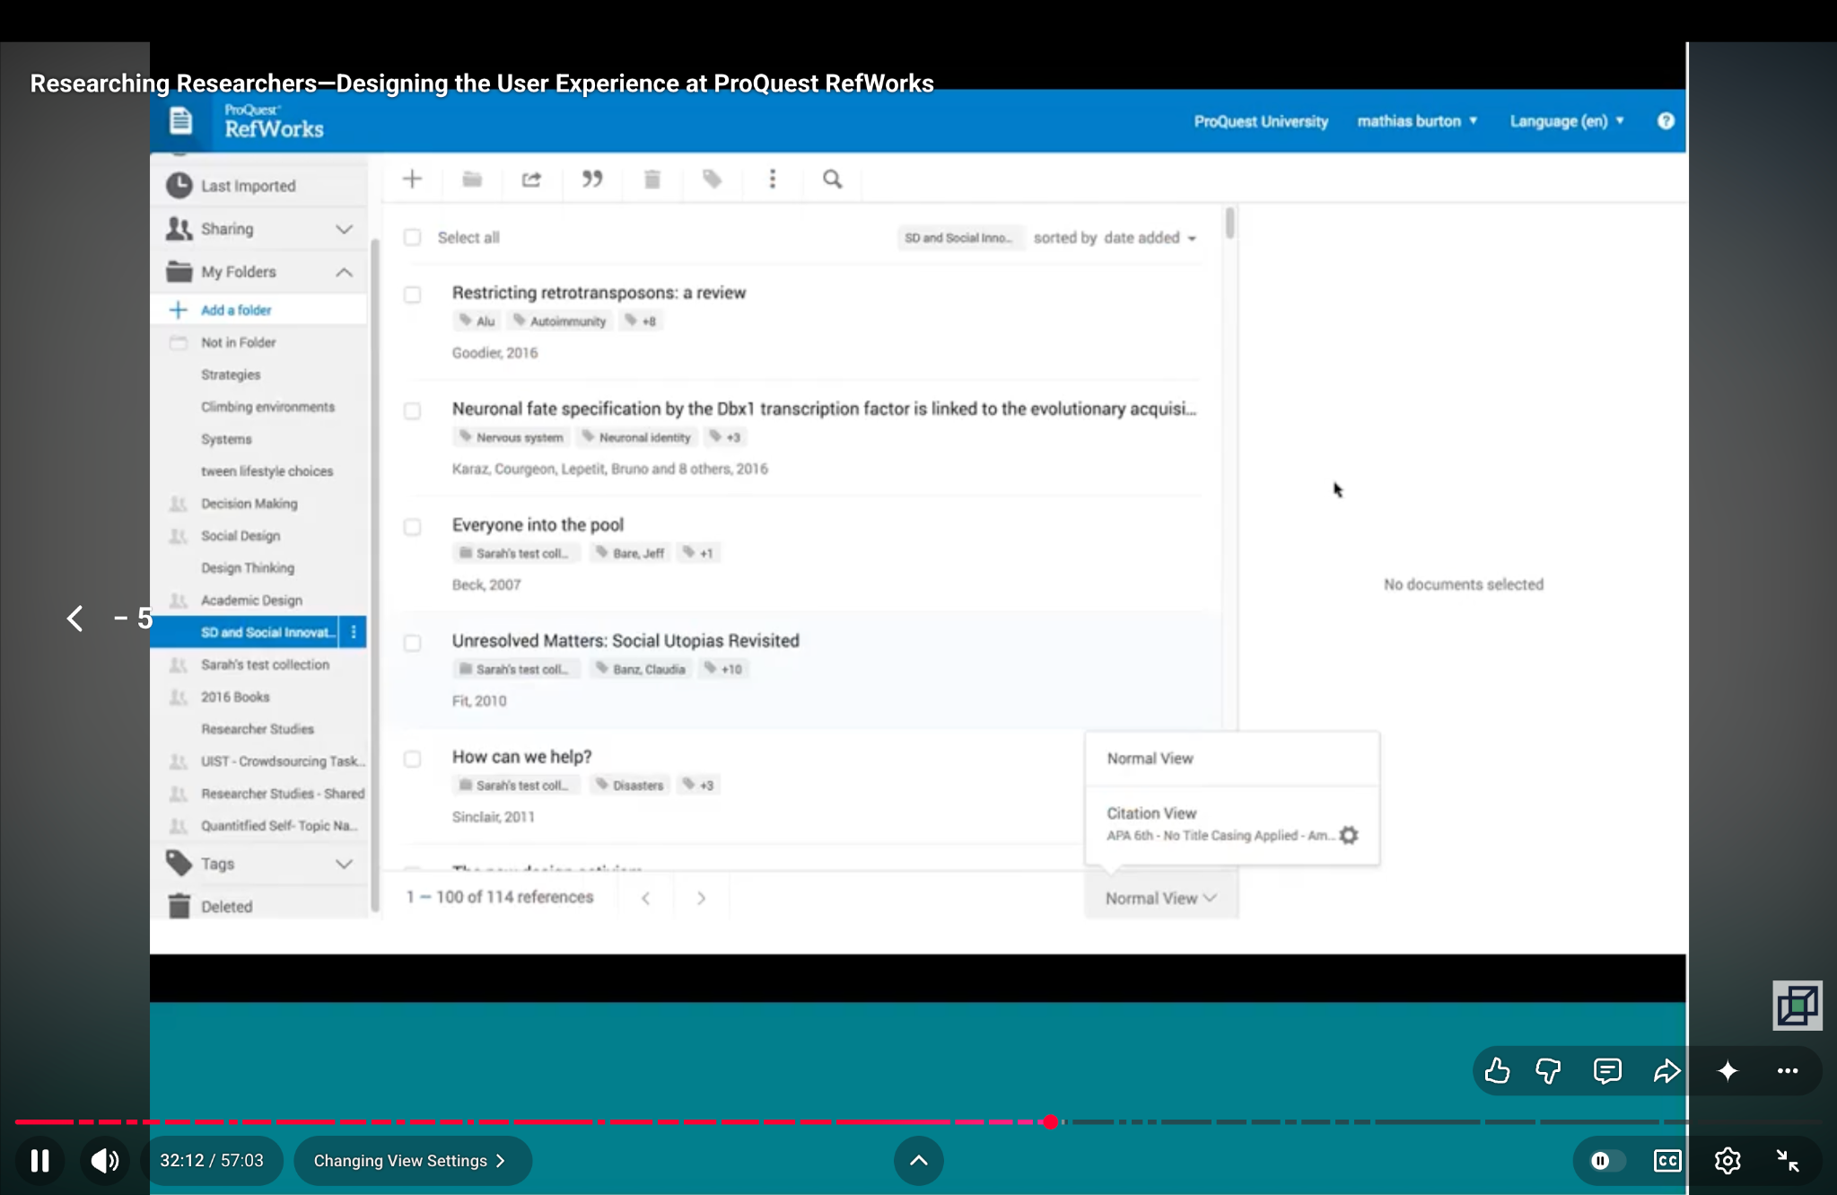The width and height of the screenshot is (1837, 1195).
Task: Open video settings gear icon
Action: [x=1728, y=1161]
